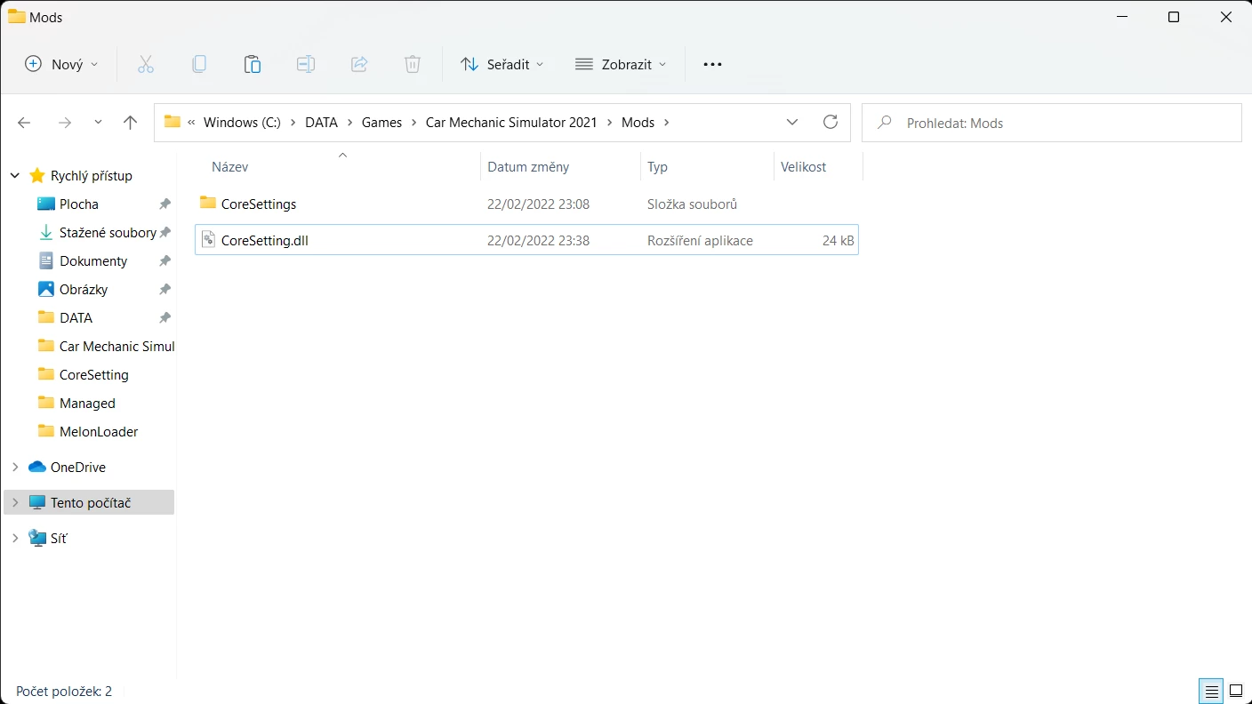Click the Cut scissors icon

point(146,64)
